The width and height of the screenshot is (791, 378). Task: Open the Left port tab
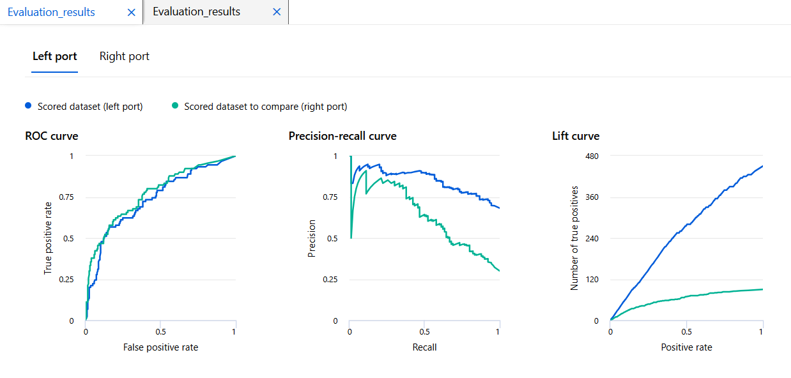(x=55, y=56)
